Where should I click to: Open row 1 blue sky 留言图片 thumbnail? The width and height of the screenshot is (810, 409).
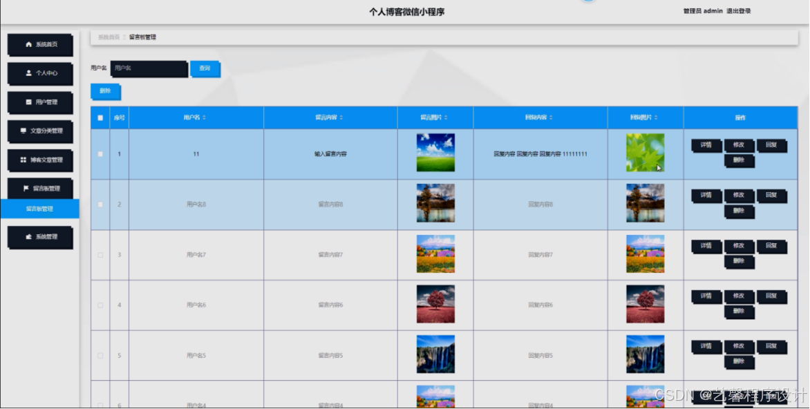(x=435, y=153)
